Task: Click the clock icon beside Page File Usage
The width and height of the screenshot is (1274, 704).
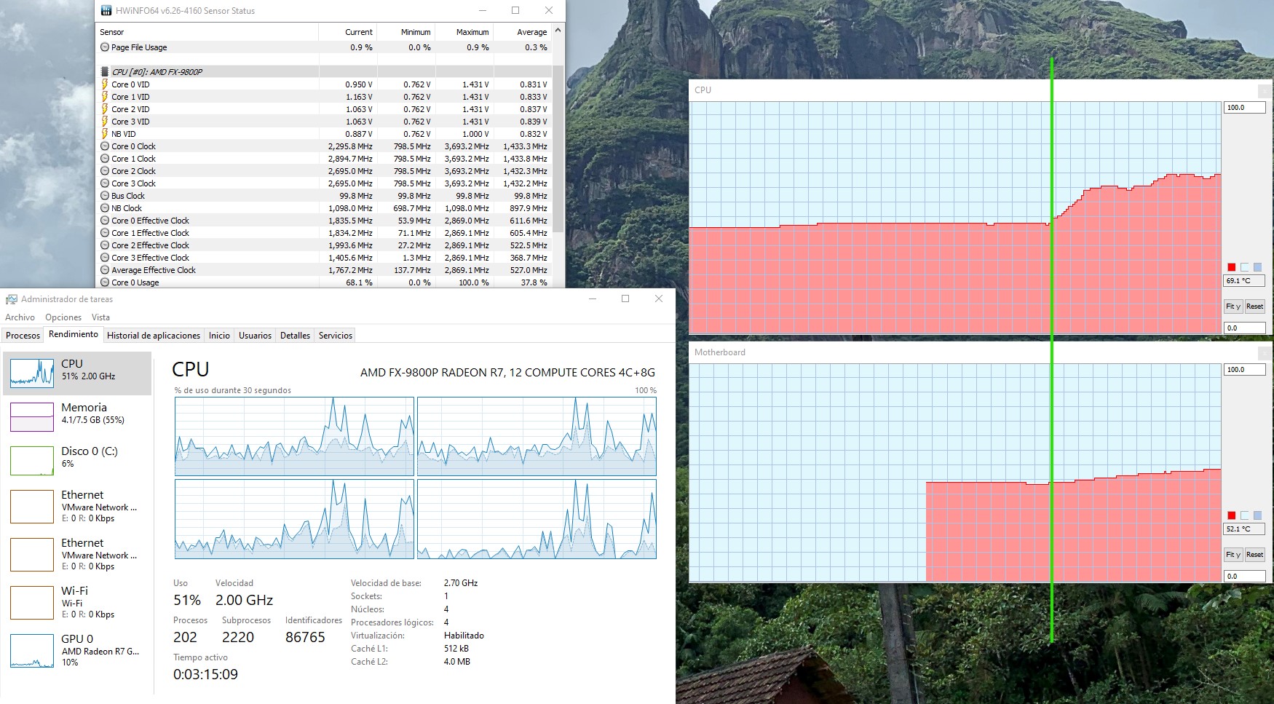Action: [105, 47]
